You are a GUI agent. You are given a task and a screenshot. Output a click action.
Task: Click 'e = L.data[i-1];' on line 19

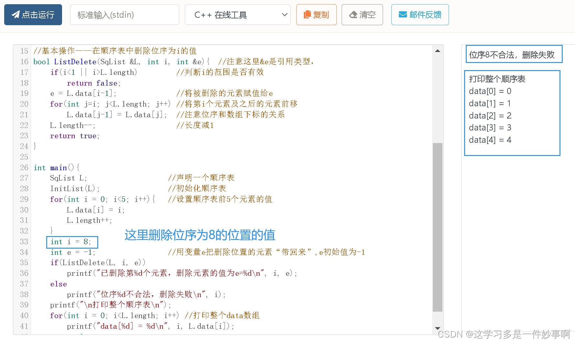83,94
